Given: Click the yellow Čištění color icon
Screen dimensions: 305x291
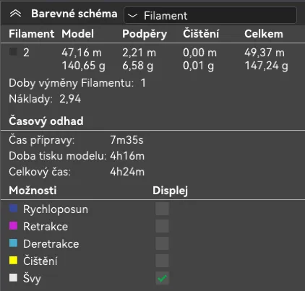Looking at the screenshot, I should click(x=13, y=261).
